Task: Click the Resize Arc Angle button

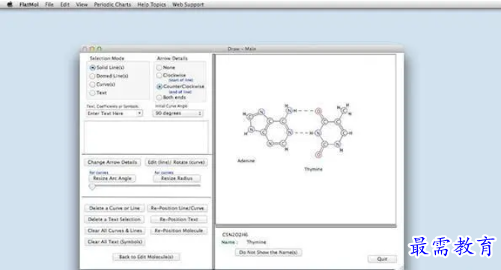Action: pyautogui.click(x=112, y=179)
